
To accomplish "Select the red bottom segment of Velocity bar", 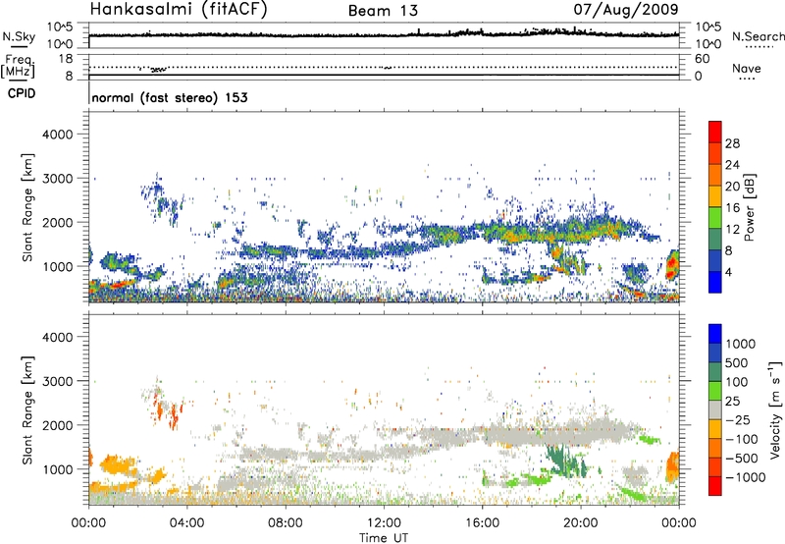I will tap(715, 486).
